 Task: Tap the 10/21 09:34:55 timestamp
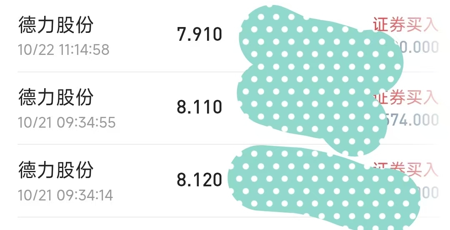click(x=67, y=122)
